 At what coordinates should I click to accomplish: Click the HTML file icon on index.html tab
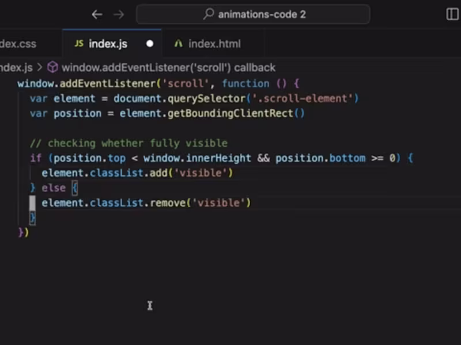(179, 44)
